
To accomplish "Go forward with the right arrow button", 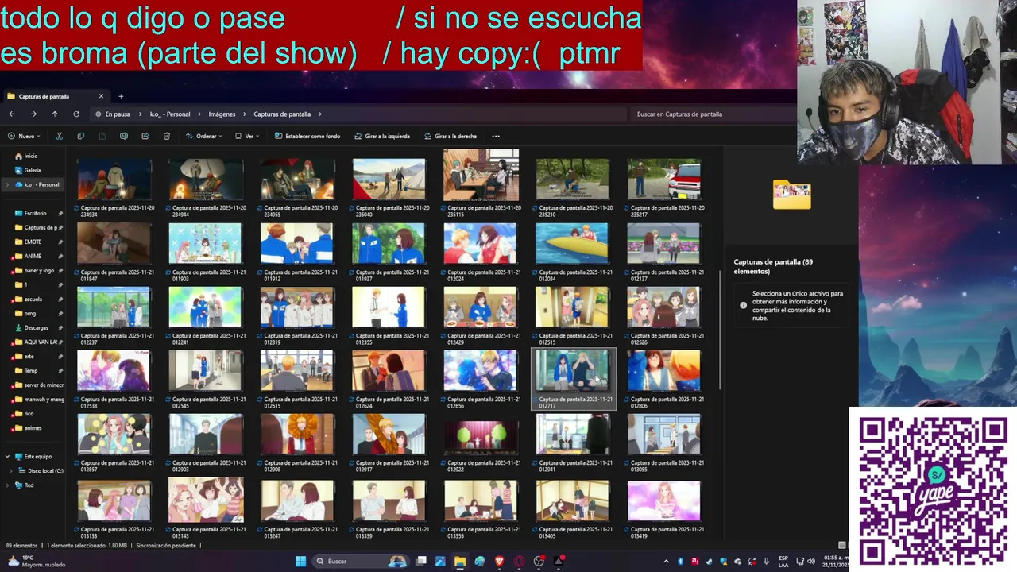I will coord(33,114).
